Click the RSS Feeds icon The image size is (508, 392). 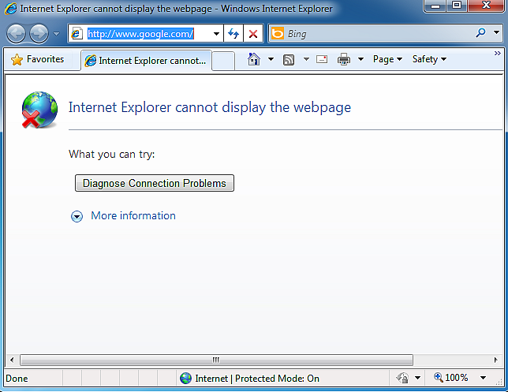[289, 59]
